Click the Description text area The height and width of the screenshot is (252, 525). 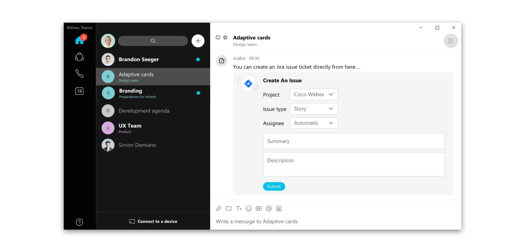354,164
